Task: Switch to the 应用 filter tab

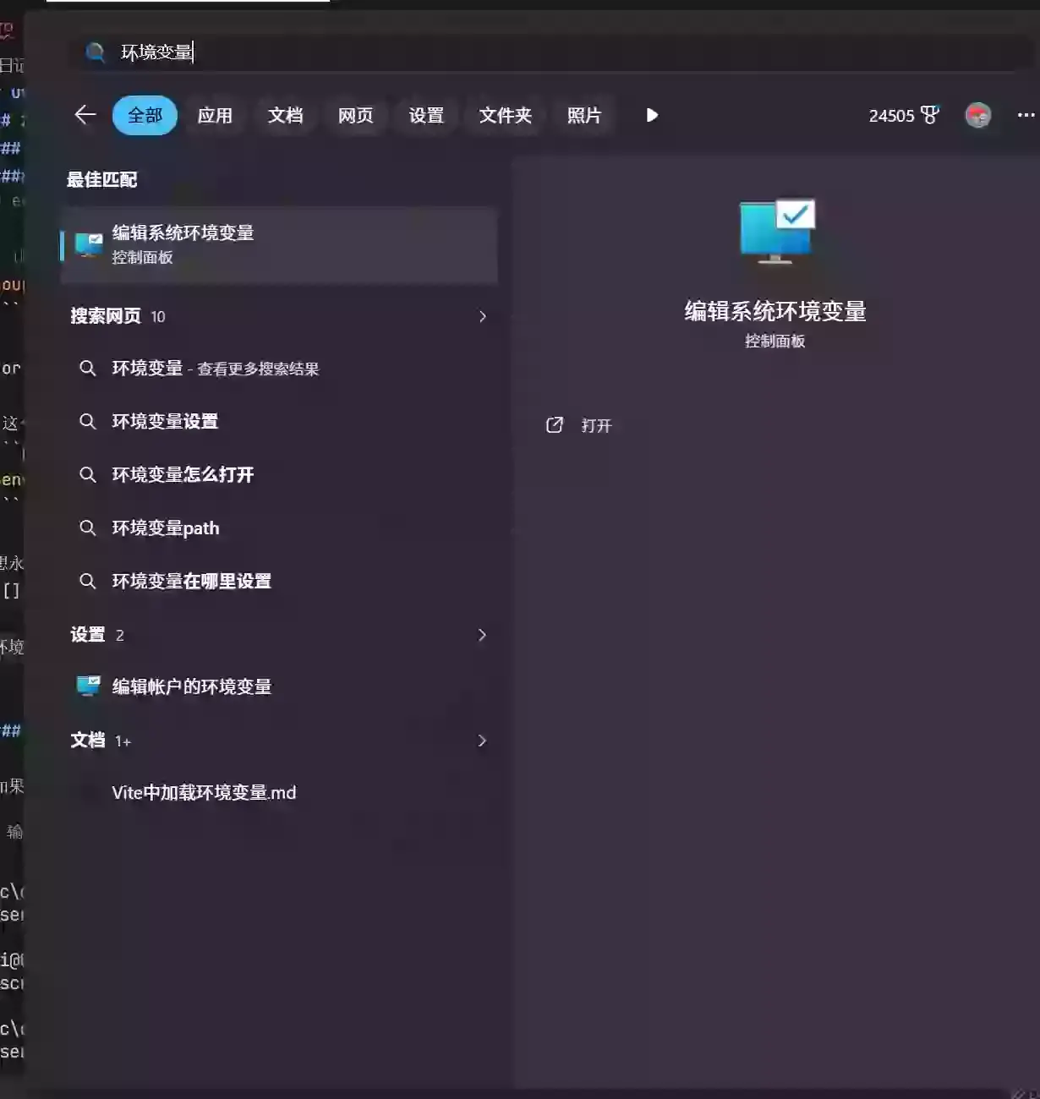Action: 215,116
